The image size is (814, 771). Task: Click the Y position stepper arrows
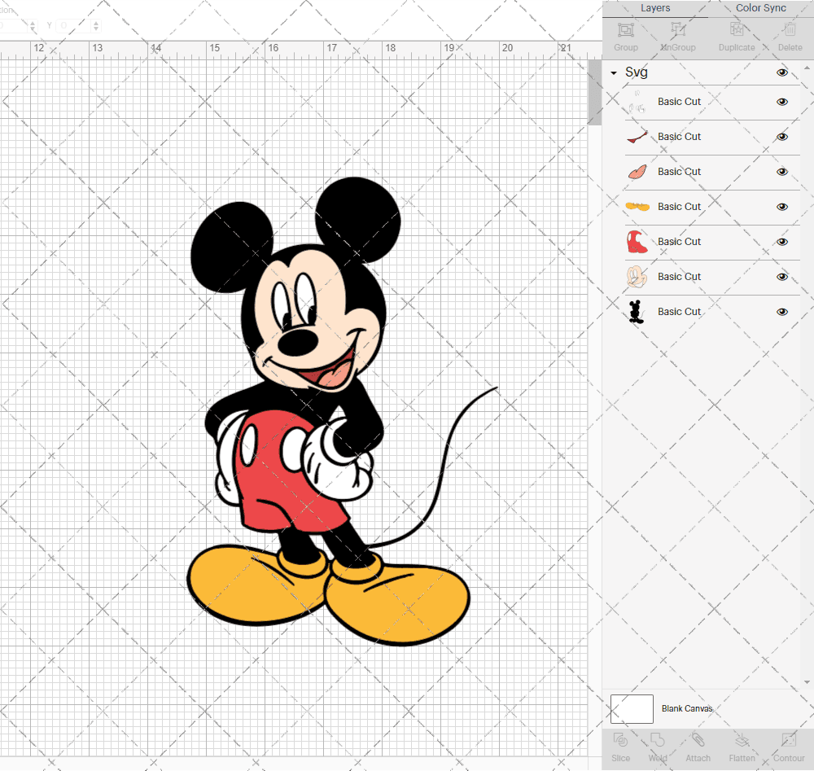coord(96,25)
